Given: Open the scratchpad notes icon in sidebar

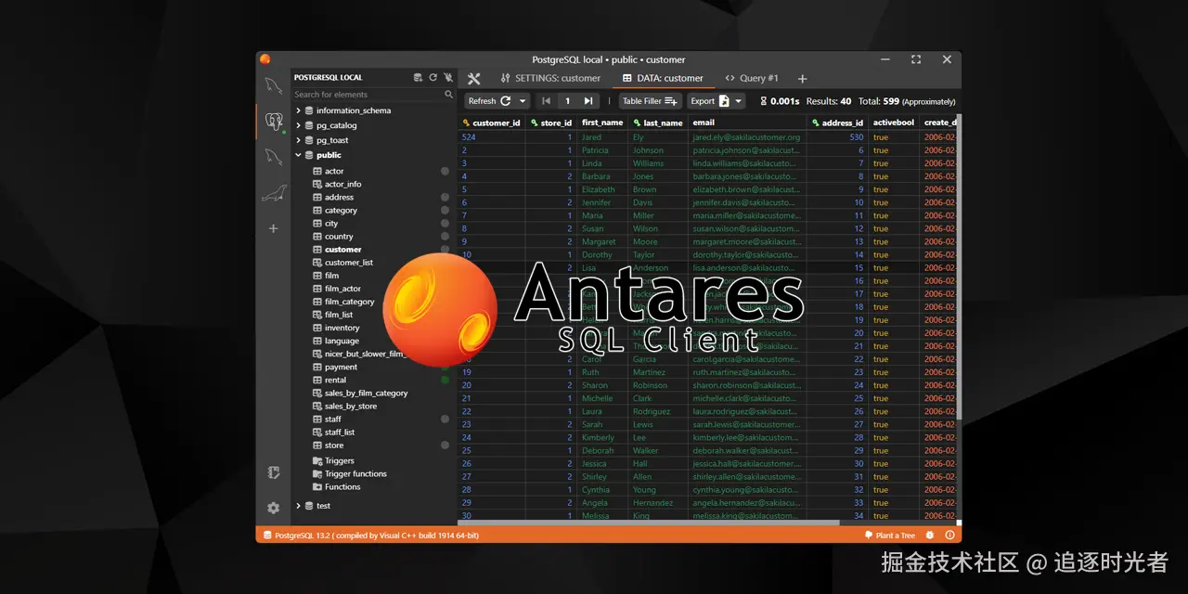Looking at the screenshot, I should click(x=274, y=472).
